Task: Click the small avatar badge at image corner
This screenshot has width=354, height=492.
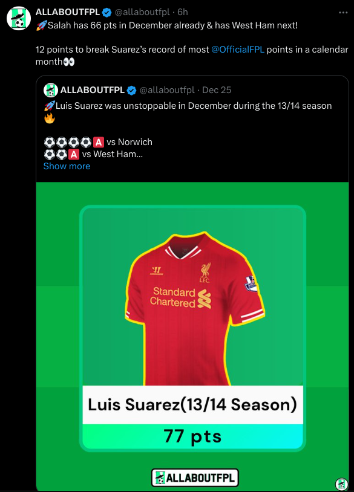Action: 341,484
